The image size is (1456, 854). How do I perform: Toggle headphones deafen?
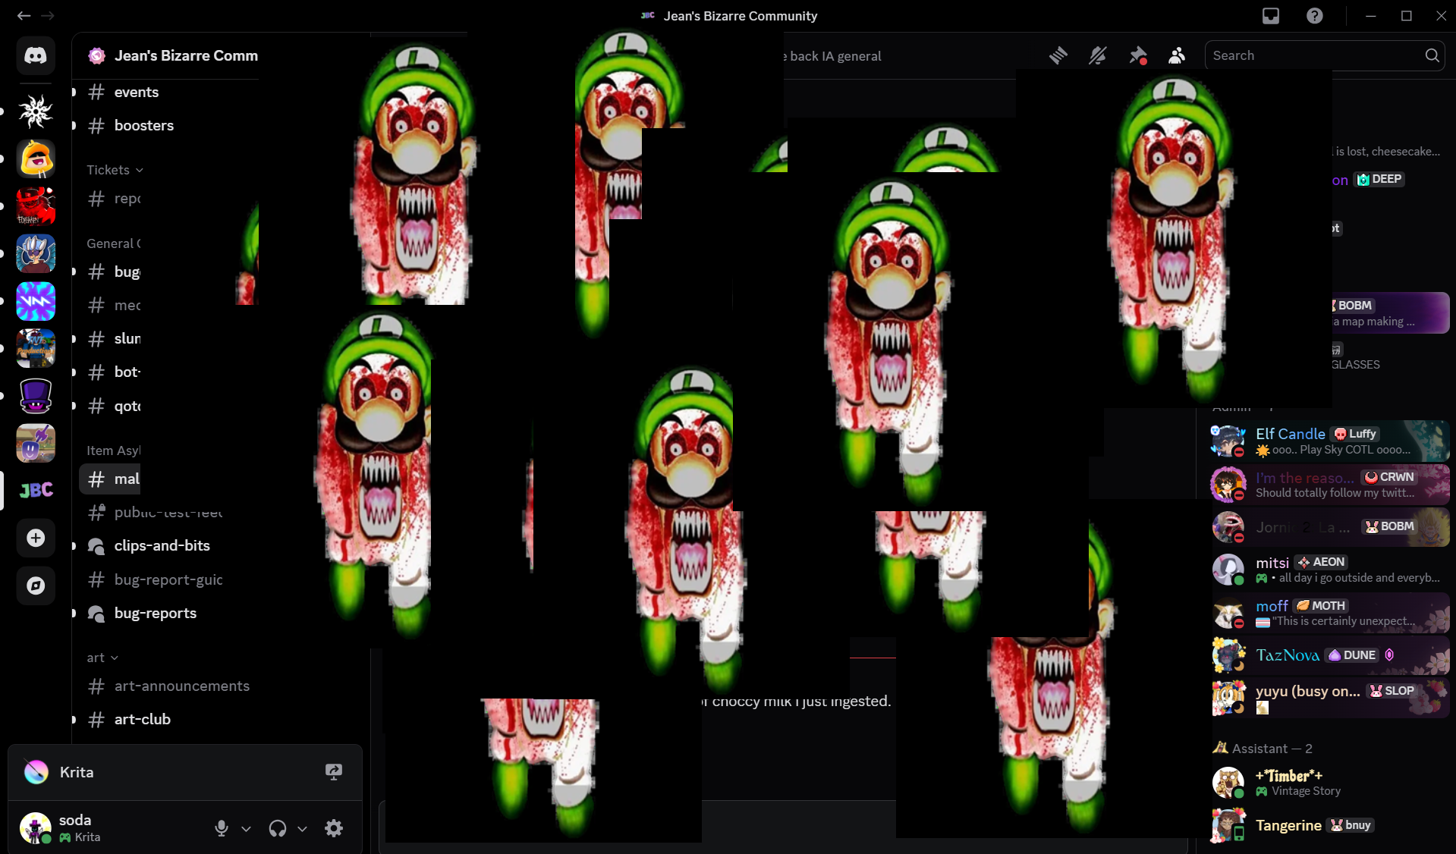click(278, 828)
